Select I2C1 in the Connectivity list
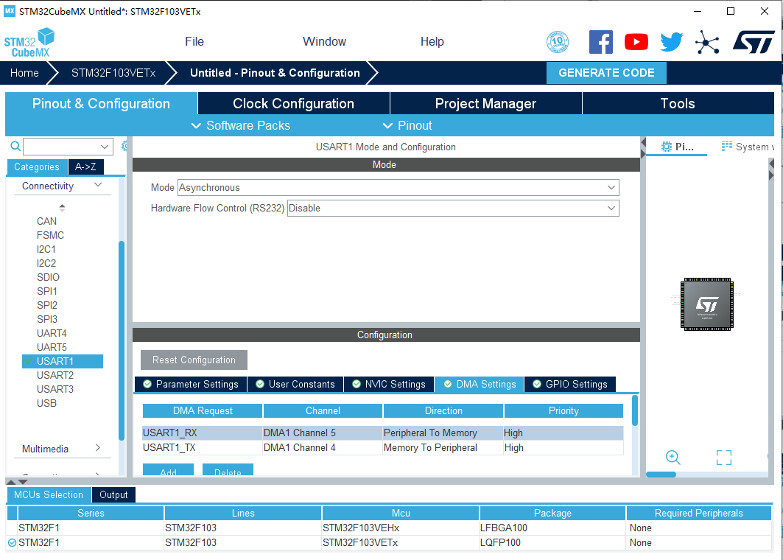Screen dimensions: 783x560 pyautogui.click(x=46, y=249)
